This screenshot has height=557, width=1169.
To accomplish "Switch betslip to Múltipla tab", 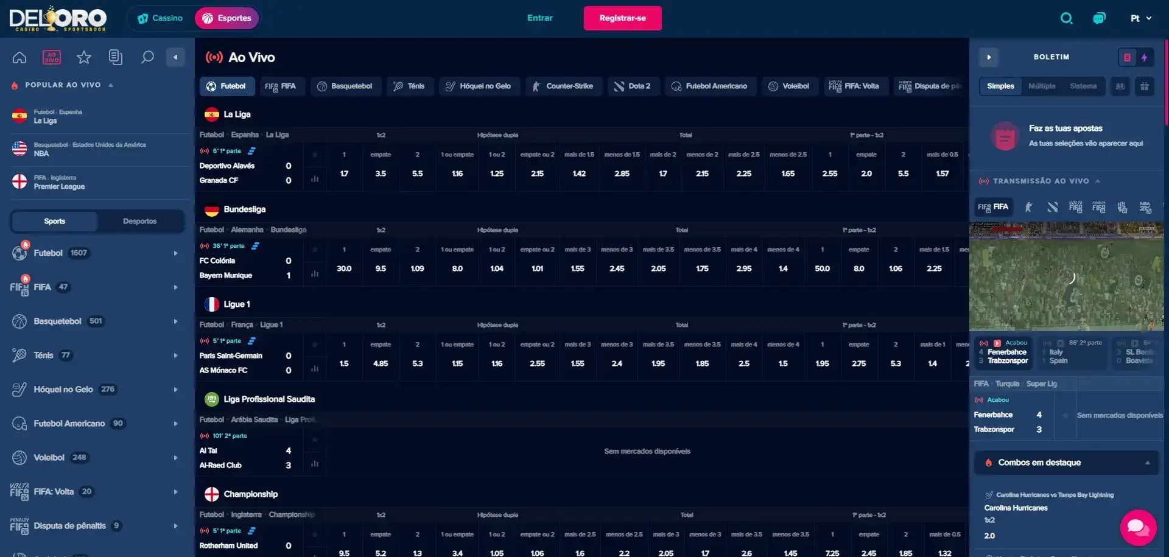I will pyautogui.click(x=1042, y=86).
